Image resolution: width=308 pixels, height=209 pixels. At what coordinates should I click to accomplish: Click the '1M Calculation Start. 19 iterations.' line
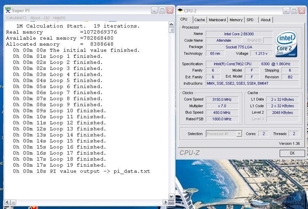click(x=78, y=26)
